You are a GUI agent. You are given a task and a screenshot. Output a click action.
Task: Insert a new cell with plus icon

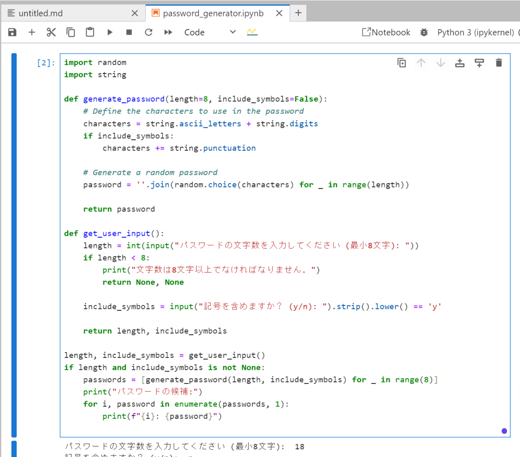(x=32, y=32)
